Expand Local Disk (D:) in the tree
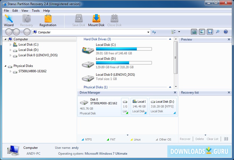Image resolution: width=234 pixels, height=160 pixels. click(10, 50)
